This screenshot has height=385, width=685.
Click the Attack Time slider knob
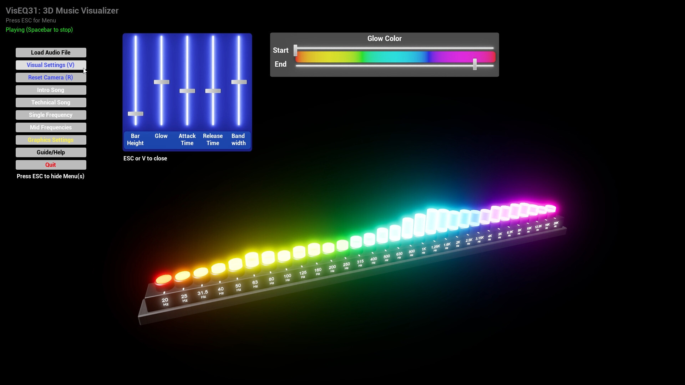(187, 91)
